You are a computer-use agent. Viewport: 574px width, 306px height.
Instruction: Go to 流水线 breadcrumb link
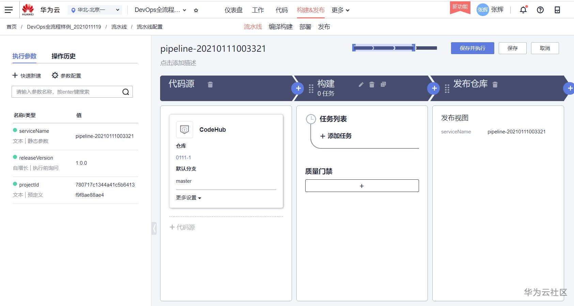[x=119, y=27]
